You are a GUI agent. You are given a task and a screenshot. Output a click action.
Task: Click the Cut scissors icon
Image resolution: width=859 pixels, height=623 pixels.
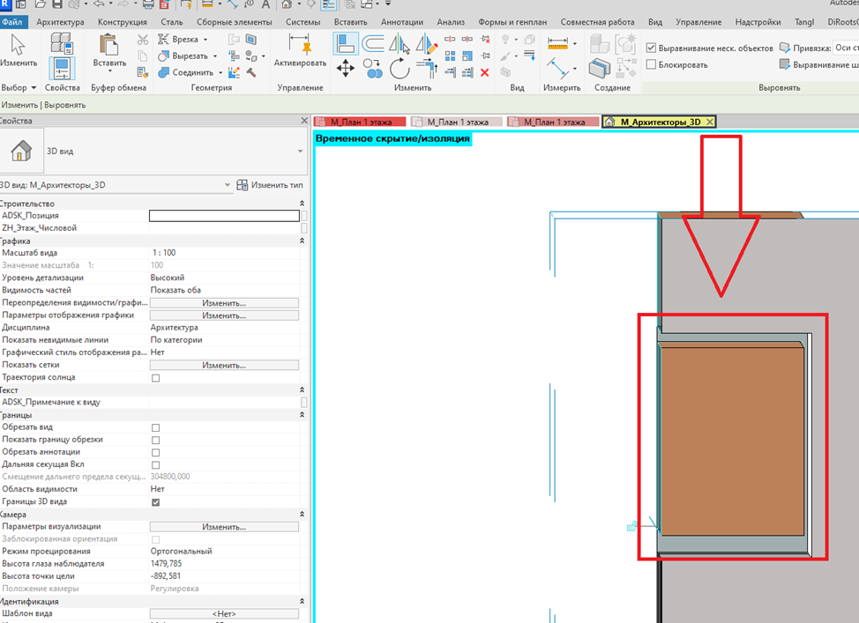[143, 40]
